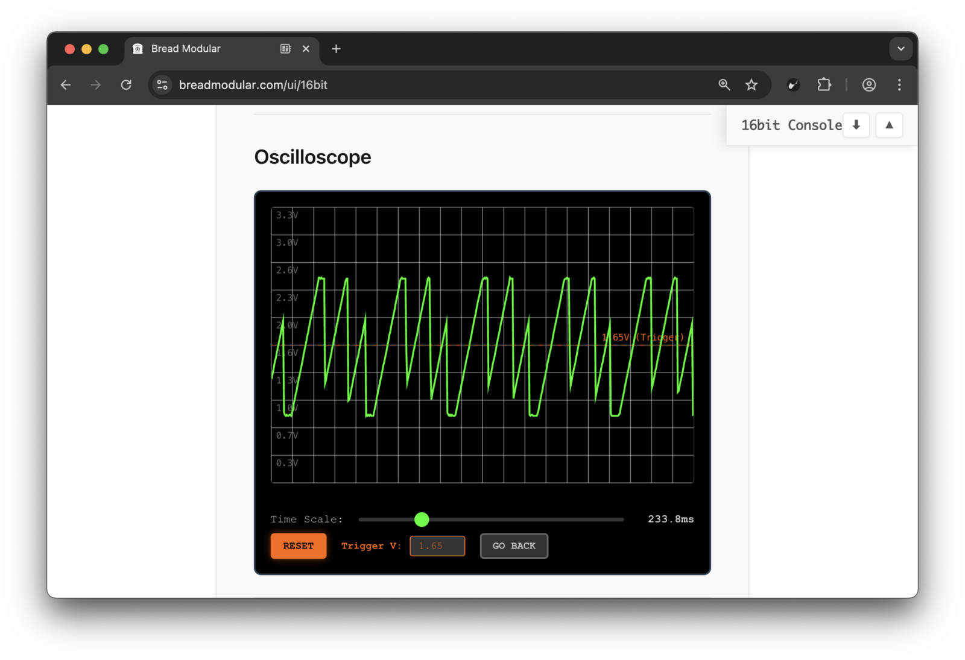This screenshot has width=965, height=660.
Task: Open site information icon in address bar
Action: pos(162,85)
